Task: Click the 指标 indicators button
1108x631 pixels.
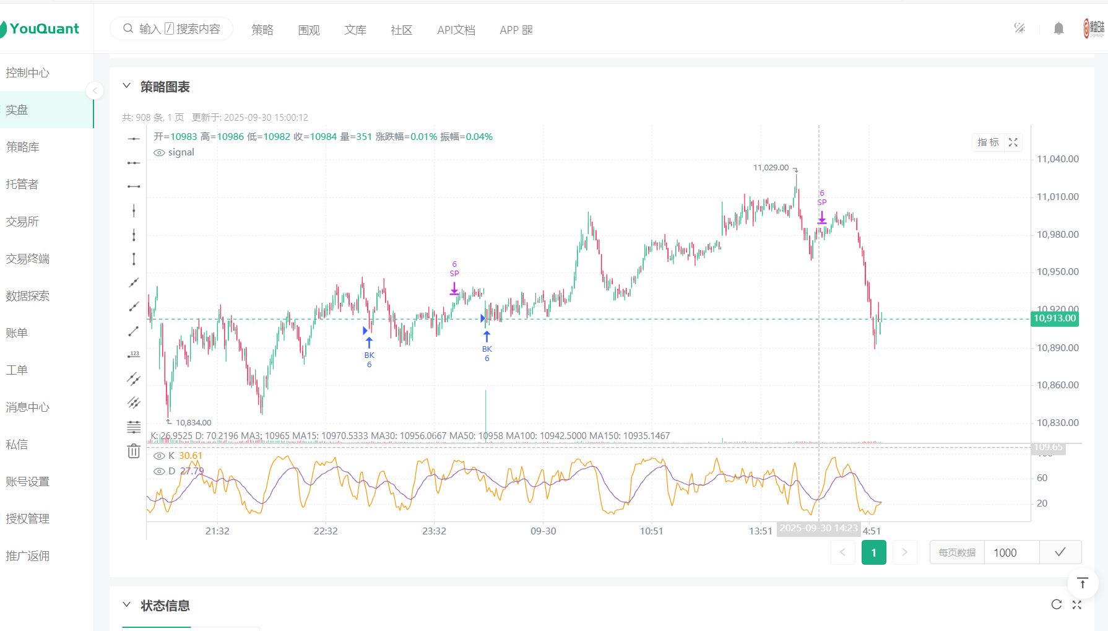Action: (x=988, y=142)
